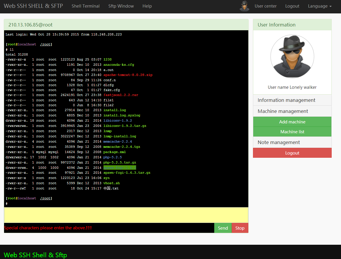Click spawn-fcgi-1.6.3.tar.gz file name
This screenshot has width=341, height=259.
tap(127, 173)
